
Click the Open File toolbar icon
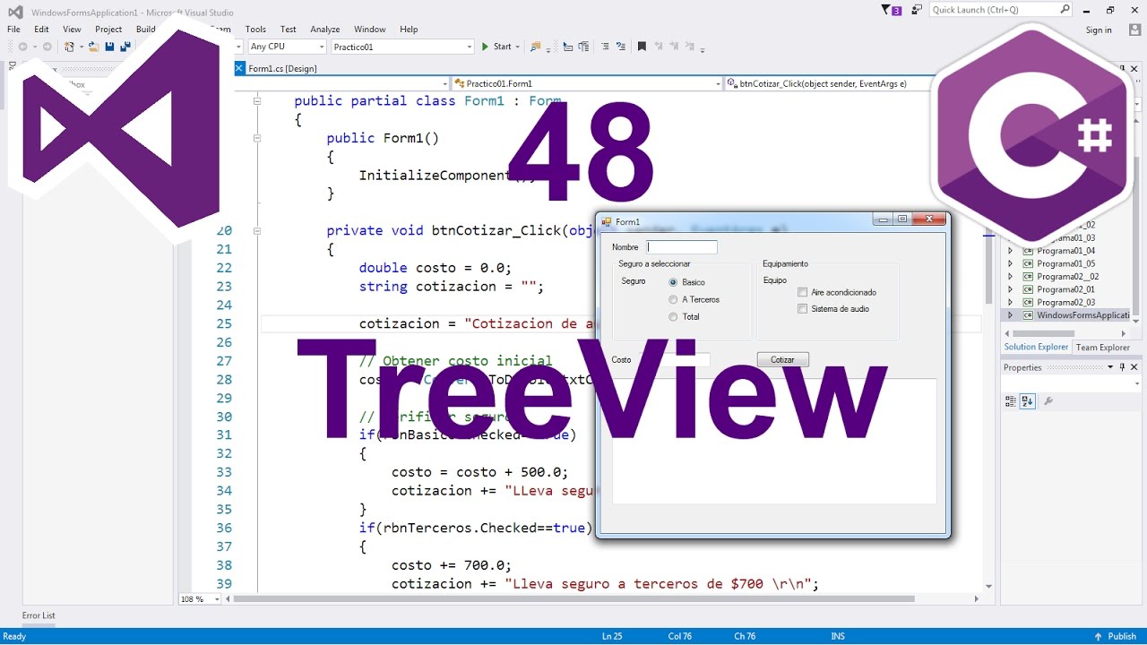[x=93, y=47]
